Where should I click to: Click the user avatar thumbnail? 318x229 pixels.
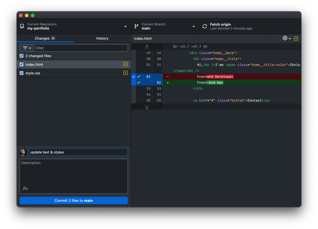[x=23, y=152]
